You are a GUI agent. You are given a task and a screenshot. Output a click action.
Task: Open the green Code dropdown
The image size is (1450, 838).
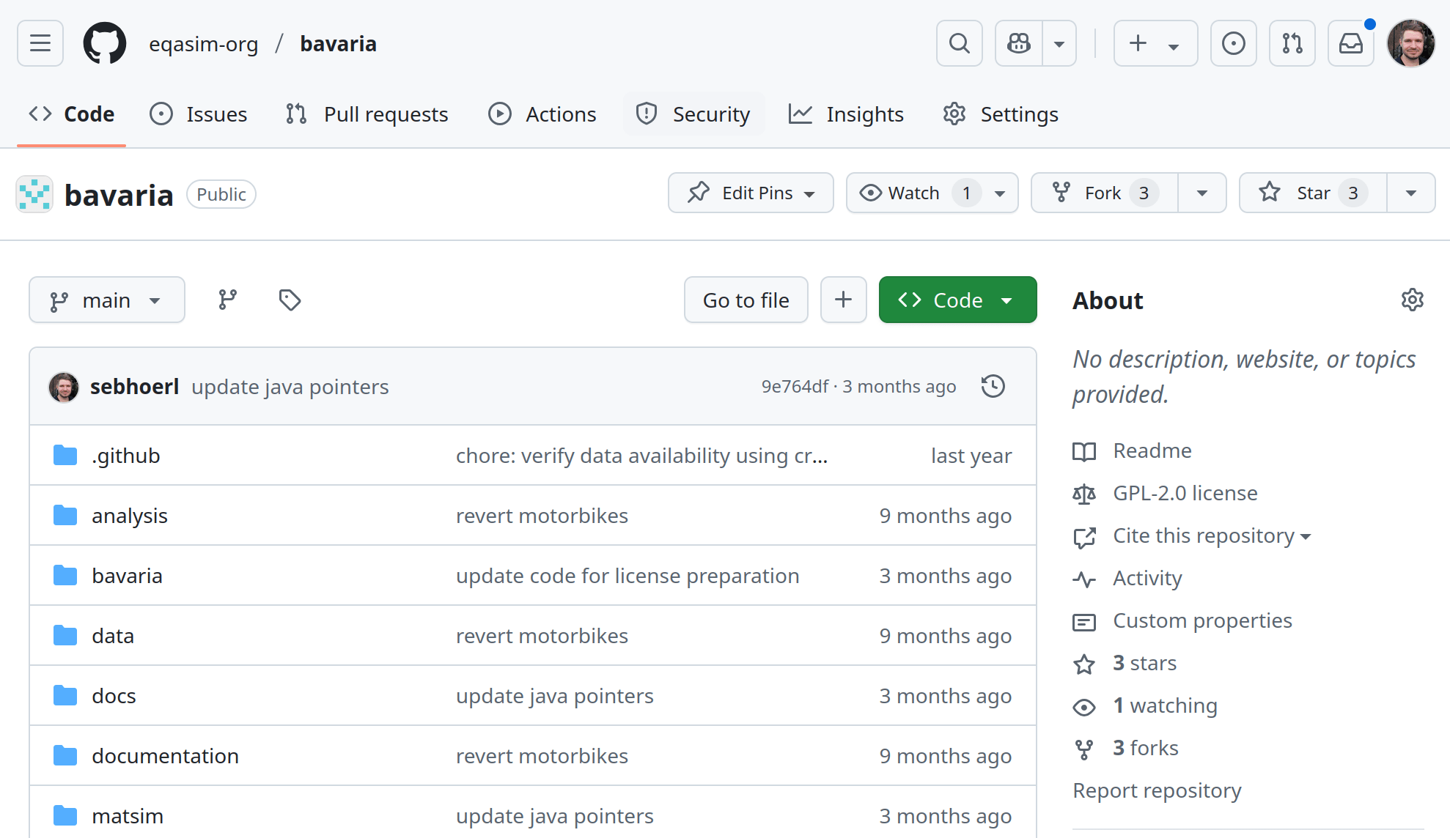[x=957, y=300]
